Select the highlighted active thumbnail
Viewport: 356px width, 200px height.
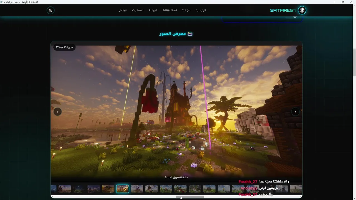[x=123, y=189]
